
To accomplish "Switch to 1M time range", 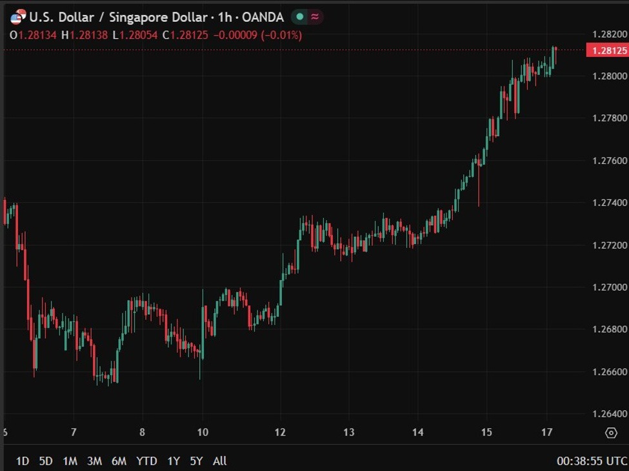I will click(x=70, y=461).
